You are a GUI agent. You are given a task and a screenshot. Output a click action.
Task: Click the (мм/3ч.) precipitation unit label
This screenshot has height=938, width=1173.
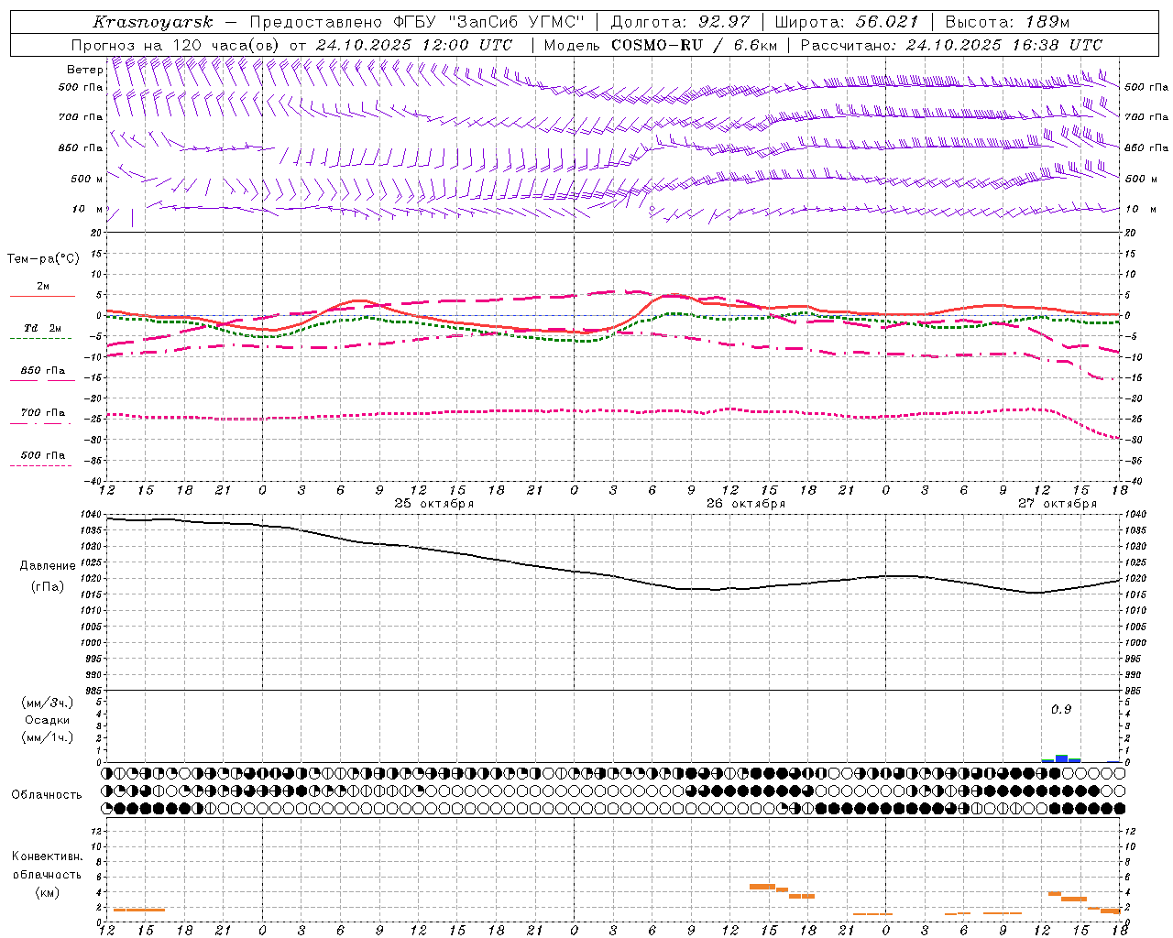(x=48, y=703)
